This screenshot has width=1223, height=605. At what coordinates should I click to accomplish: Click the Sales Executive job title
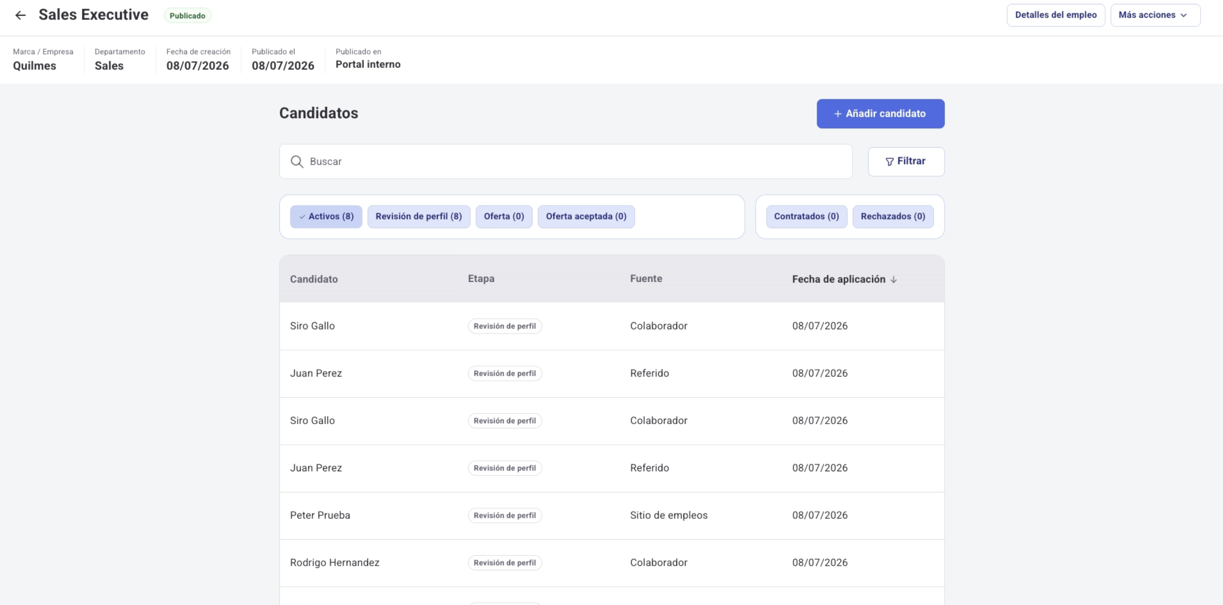pyautogui.click(x=94, y=15)
